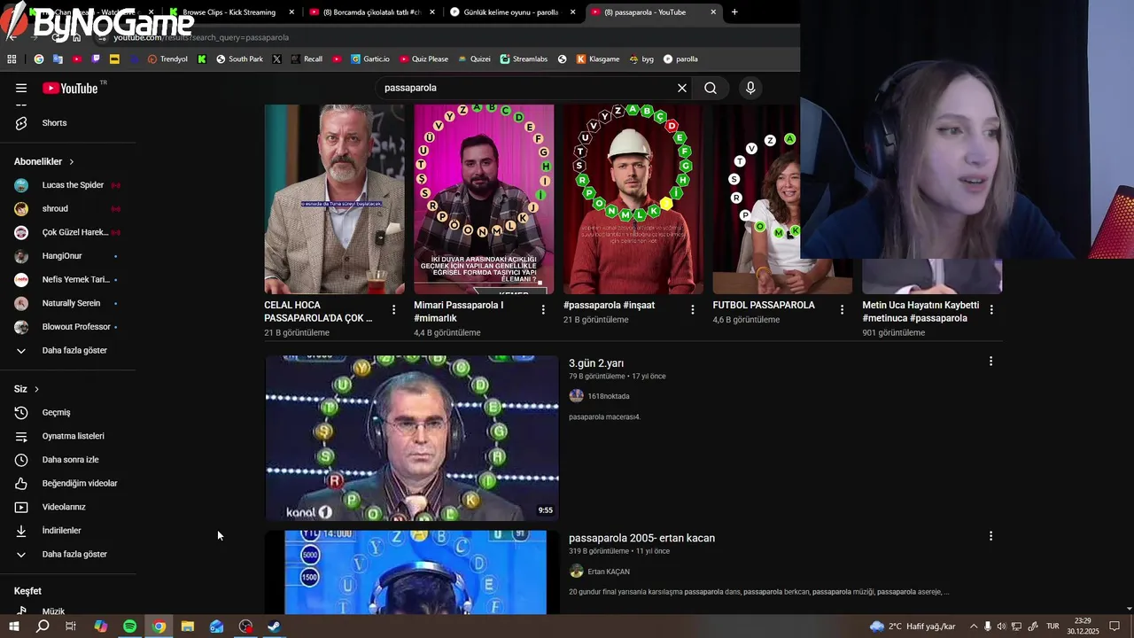Open the Mimari Passaparola I short thumbnail
Image resolution: width=1134 pixels, height=638 pixels.
point(484,199)
